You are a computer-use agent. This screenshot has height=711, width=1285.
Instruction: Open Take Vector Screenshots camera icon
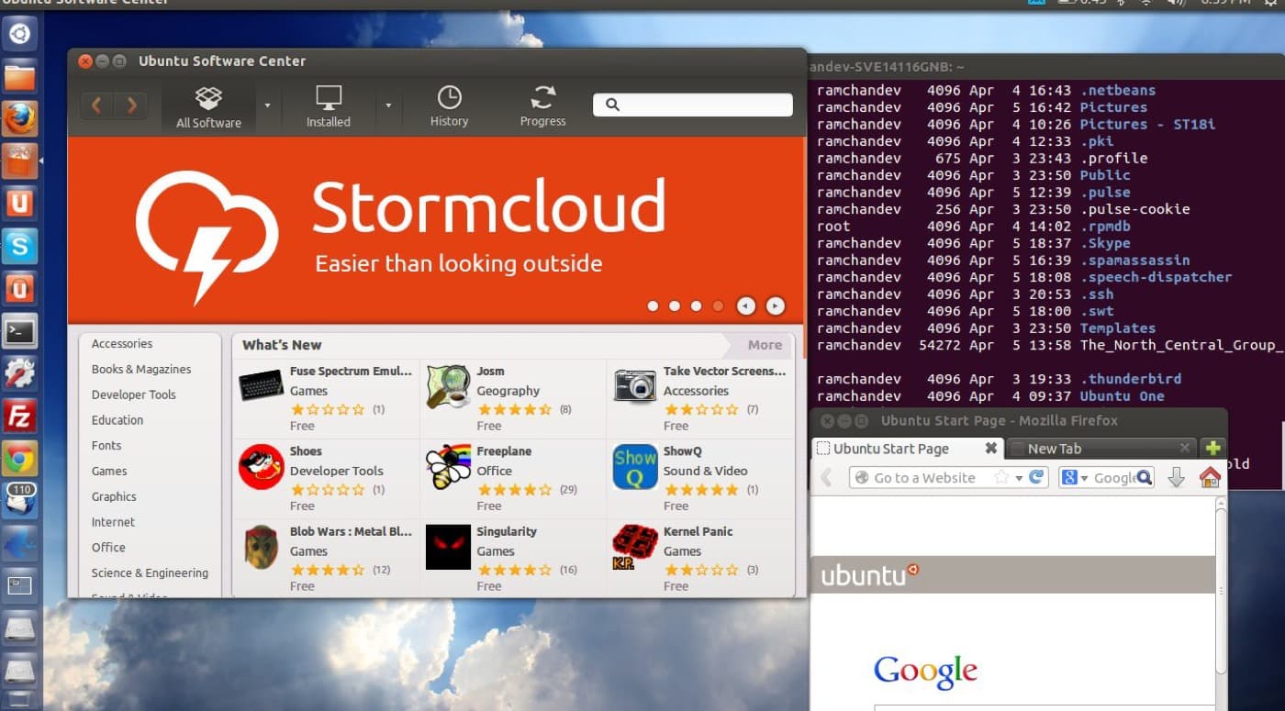[x=635, y=386]
